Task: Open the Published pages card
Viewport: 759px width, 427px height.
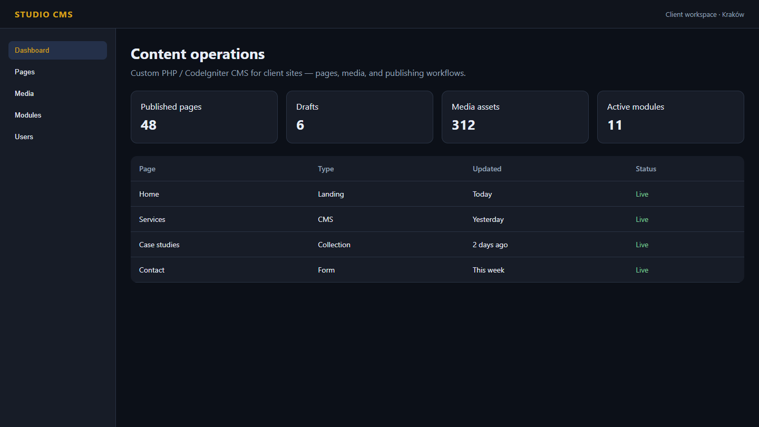Action: [204, 117]
